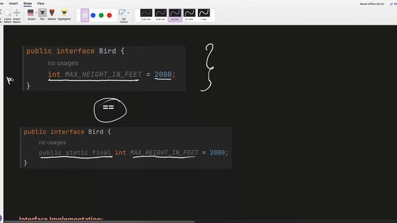397x223 pixels.
Task: Open the View ribbon tab
Action: pos(40,4)
